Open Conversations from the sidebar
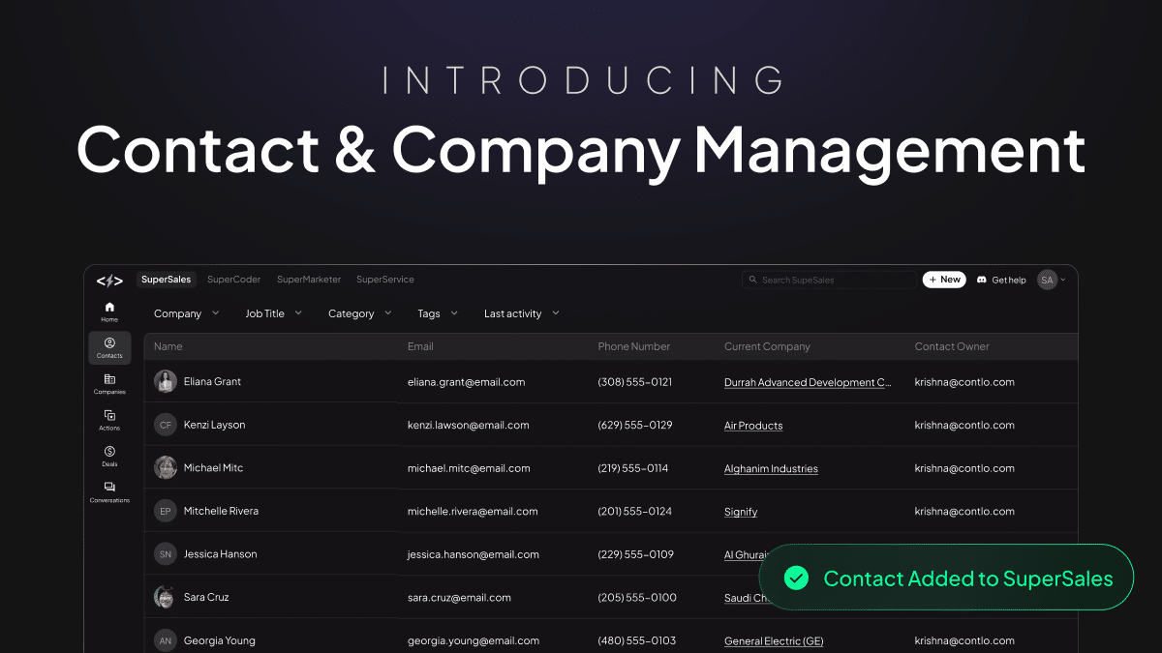1162x653 pixels. (x=109, y=490)
